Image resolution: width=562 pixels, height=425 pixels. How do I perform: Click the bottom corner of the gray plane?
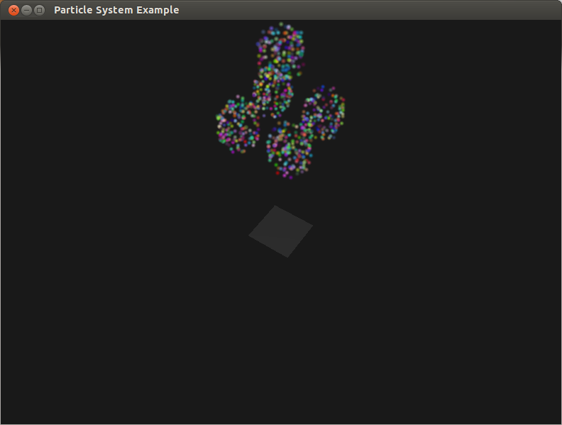tap(287, 256)
